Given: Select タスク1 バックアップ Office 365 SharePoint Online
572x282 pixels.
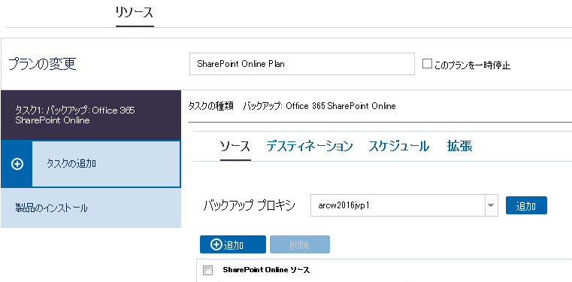Looking at the screenshot, I should click(x=91, y=115).
